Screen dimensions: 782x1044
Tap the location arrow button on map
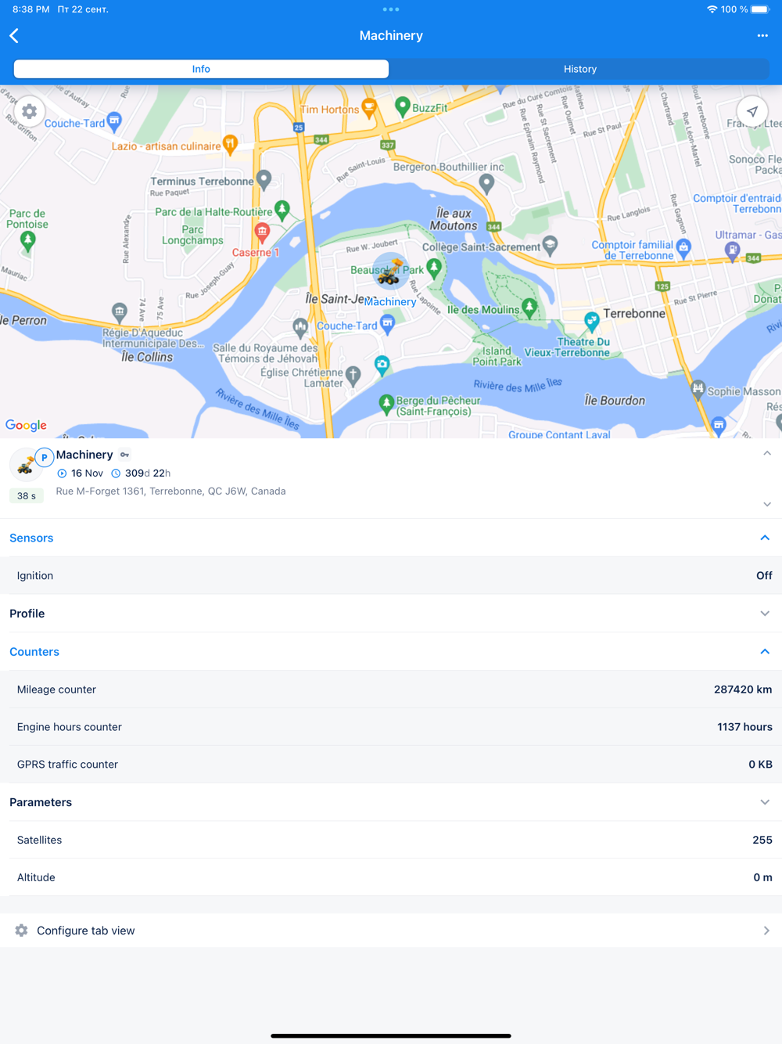click(x=752, y=112)
